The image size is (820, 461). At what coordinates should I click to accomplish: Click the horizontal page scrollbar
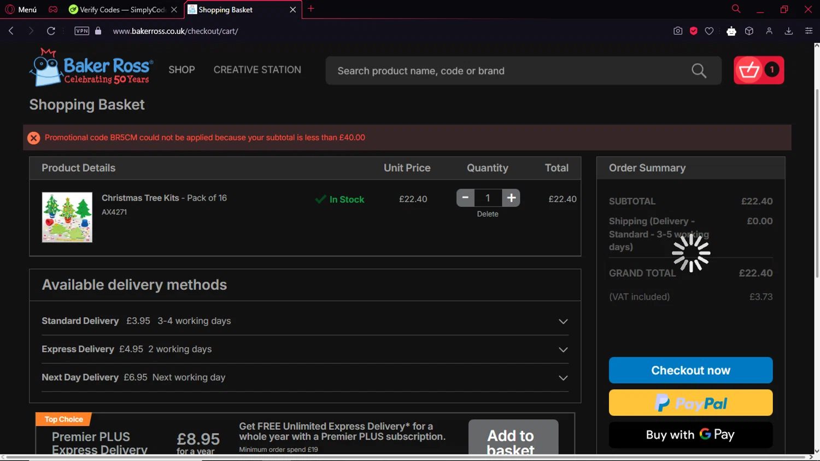click(x=405, y=457)
